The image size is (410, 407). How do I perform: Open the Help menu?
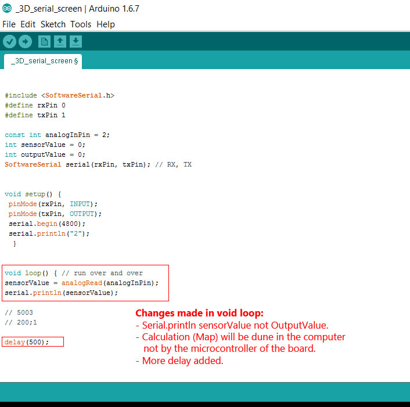(x=106, y=24)
